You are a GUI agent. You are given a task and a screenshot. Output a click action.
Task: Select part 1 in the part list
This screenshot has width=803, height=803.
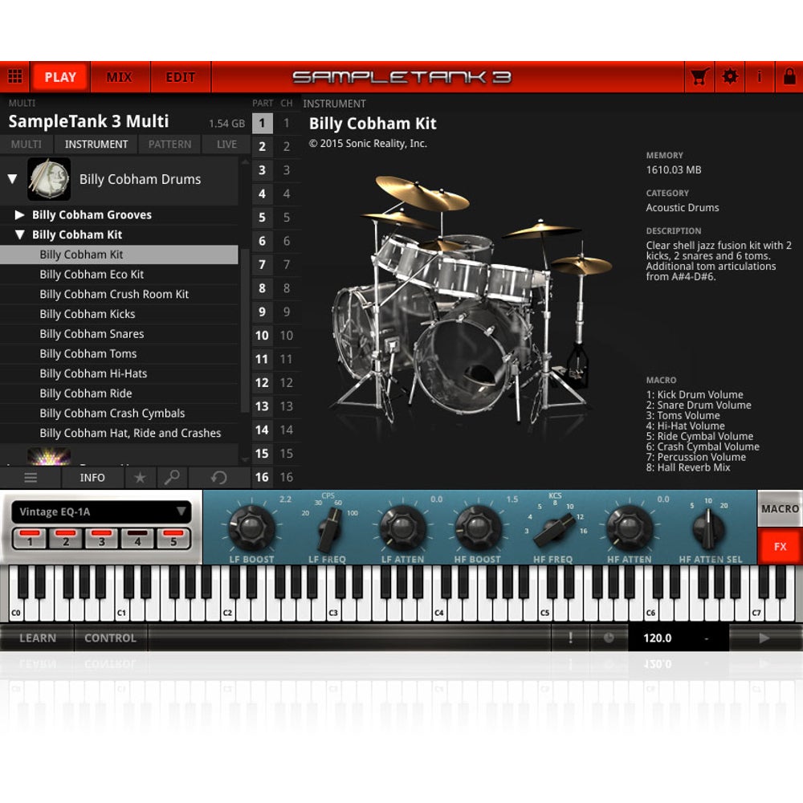tap(262, 123)
